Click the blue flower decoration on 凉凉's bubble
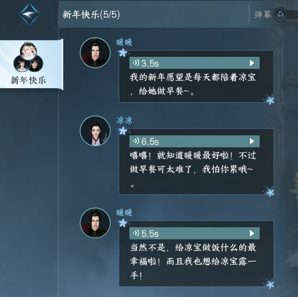The width and height of the screenshot is (298, 297). coord(123,131)
